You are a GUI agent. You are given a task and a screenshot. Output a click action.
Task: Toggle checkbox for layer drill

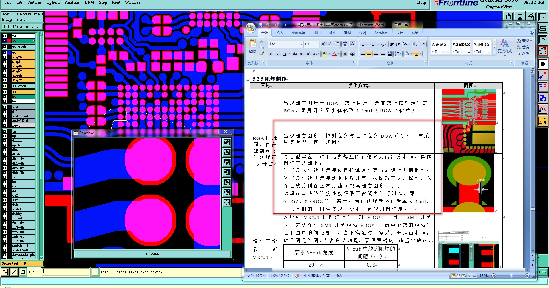[5, 141]
